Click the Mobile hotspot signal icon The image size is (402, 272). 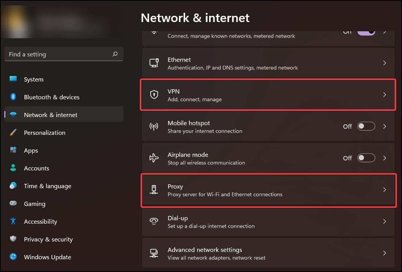154,126
